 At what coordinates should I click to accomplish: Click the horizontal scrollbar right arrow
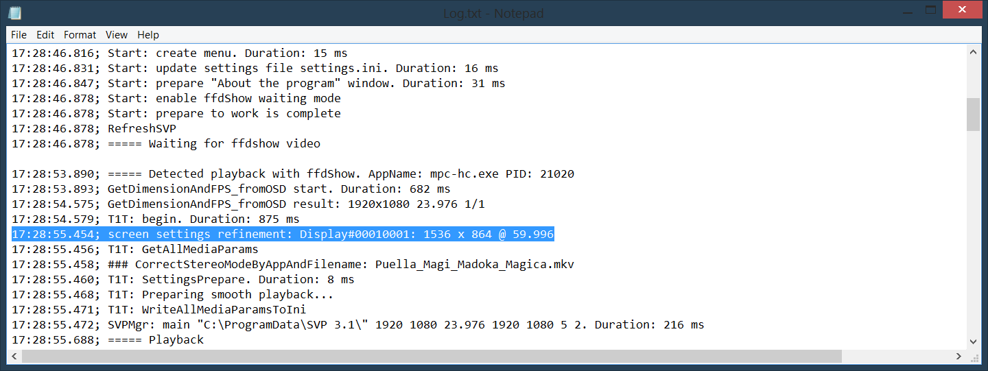[x=959, y=356]
